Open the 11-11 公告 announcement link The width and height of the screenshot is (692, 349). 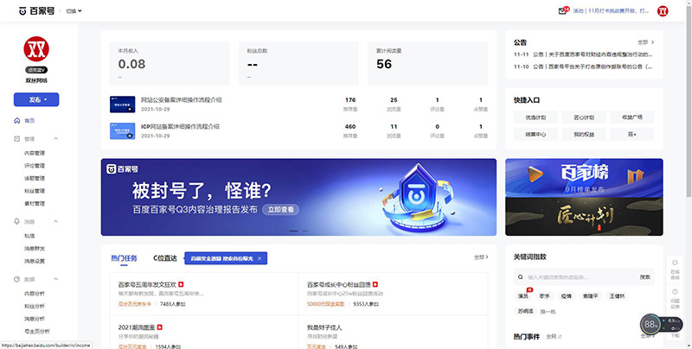[583, 54]
